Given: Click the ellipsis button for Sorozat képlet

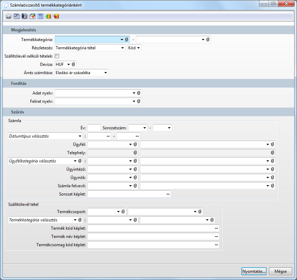Looking at the screenshot, I should 168,194.
